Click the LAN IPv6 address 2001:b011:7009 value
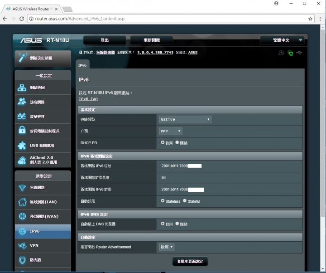This screenshot has width=326, height=273. coord(175,166)
